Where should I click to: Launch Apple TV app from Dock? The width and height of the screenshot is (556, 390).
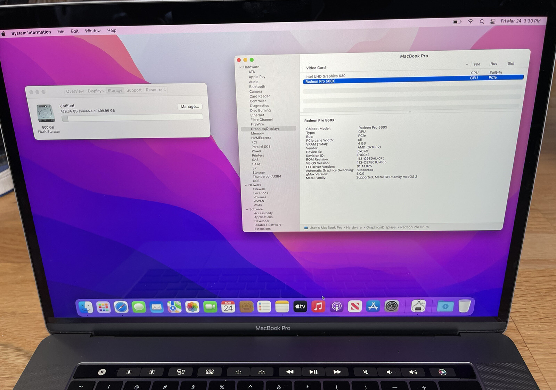(300, 307)
